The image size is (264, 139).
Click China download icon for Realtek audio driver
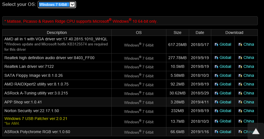(x=240, y=58)
